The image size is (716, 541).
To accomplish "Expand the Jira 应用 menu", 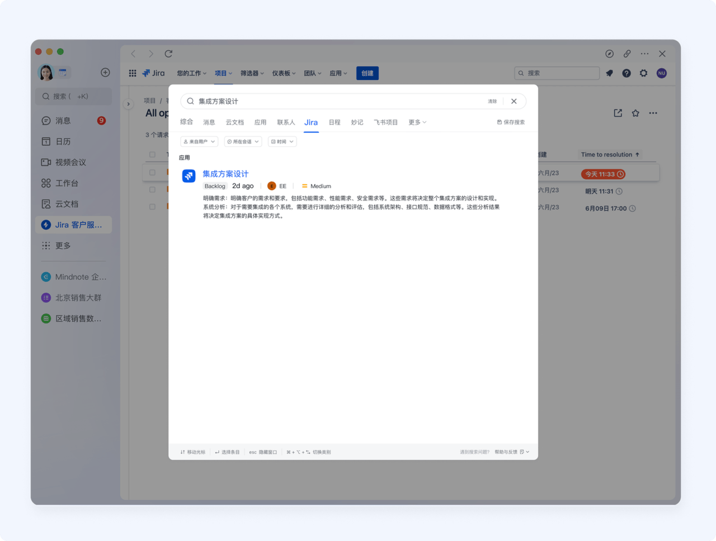I will (338, 73).
